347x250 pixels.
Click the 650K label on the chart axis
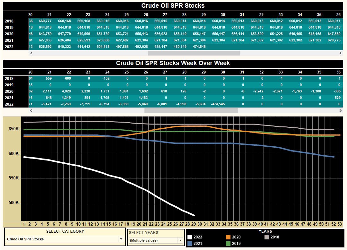tap(13, 129)
